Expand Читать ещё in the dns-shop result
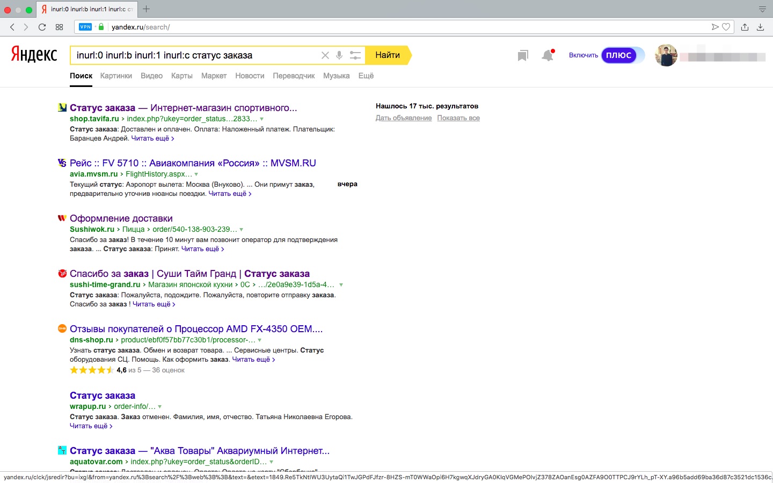This screenshot has height=483, width=773. (253, 360)
